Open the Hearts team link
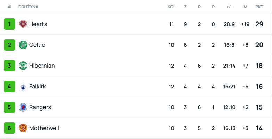The width and height of the screenshot is (272, 139). point(38,24)
